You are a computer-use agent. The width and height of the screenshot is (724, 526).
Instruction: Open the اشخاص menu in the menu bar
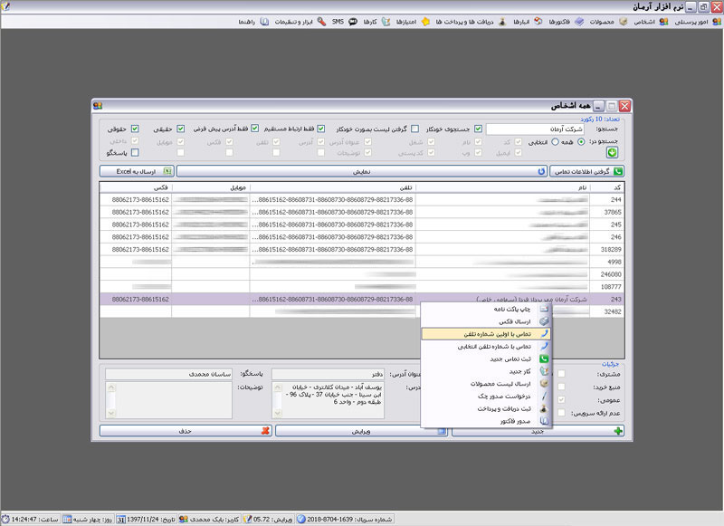click(x=650, y=22)
